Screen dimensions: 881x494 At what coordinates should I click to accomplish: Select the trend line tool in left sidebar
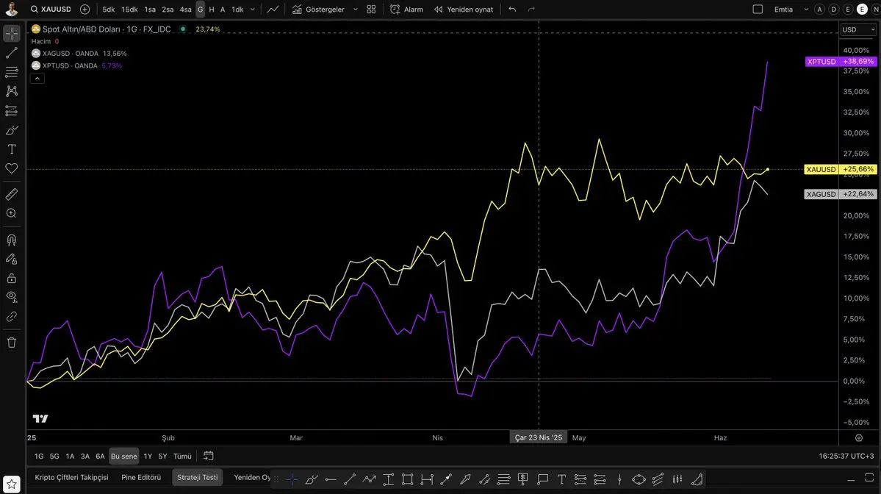click(12, 53)
